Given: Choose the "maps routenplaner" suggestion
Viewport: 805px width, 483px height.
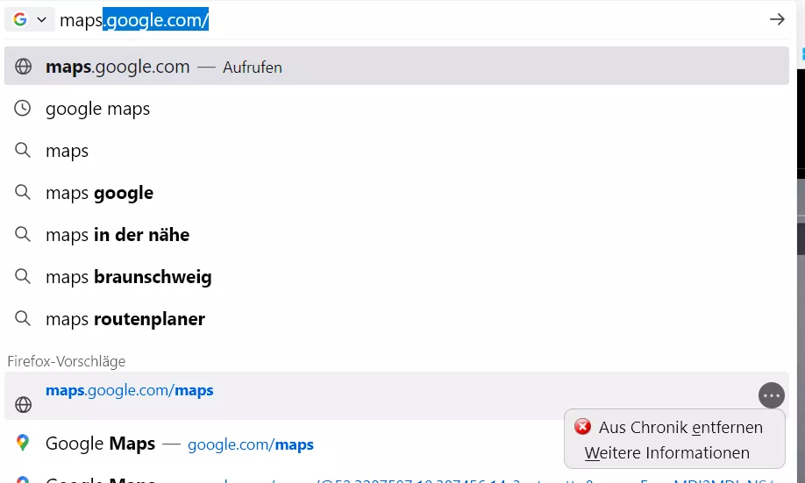Looking at the screenshot, I should click(125, 319).
